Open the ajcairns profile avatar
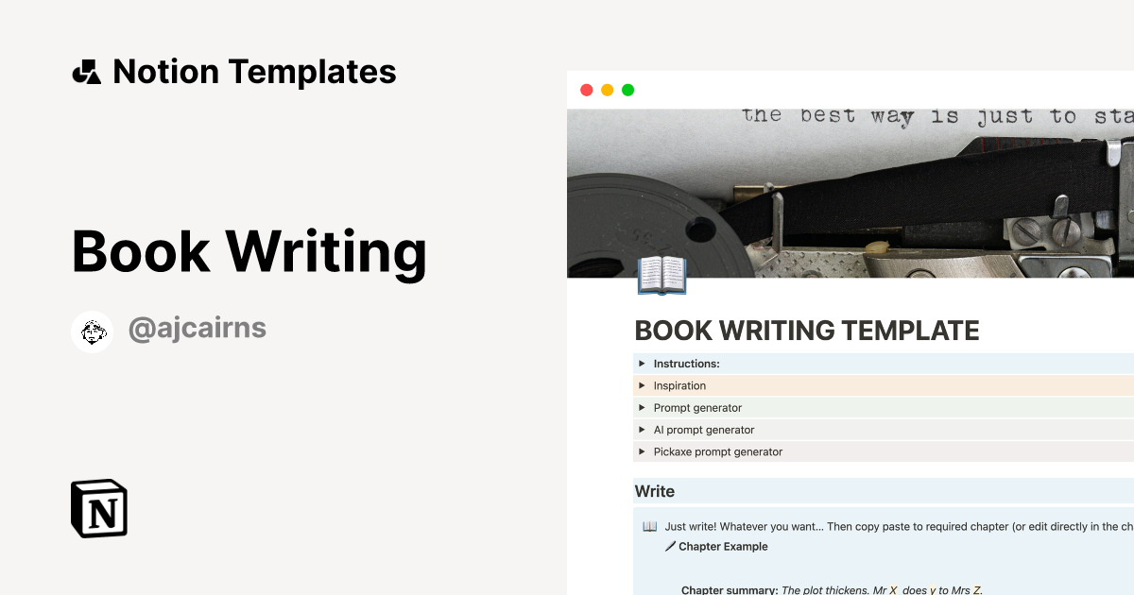The width and height of the screenshot is (1134, 595). click(x=92, y=331)
